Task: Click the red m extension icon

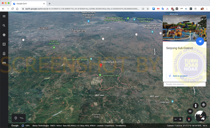Action: (158, 9)
